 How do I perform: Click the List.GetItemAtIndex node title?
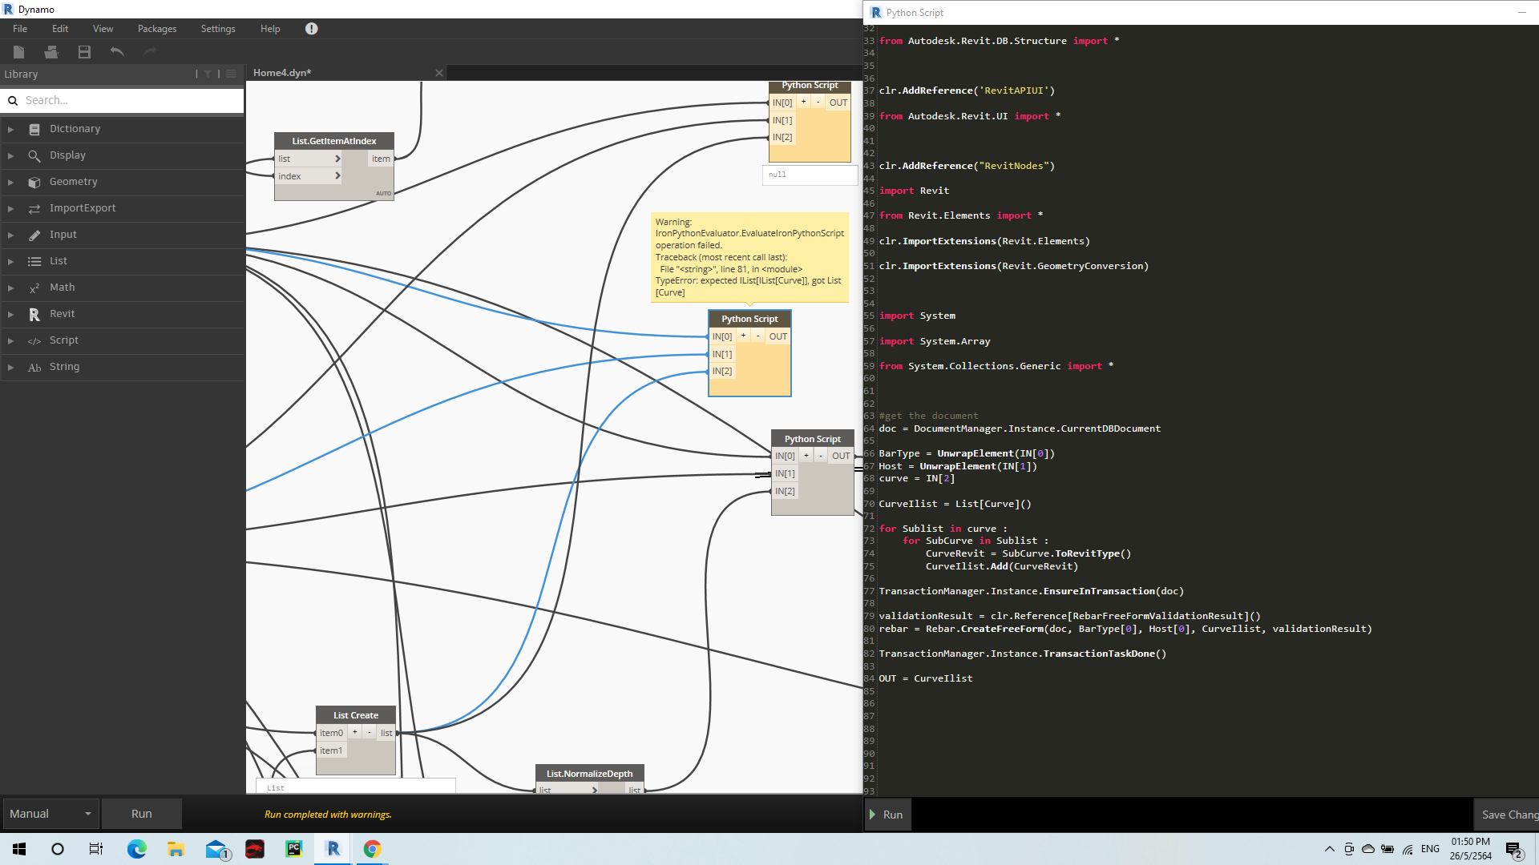pos(334,141)
